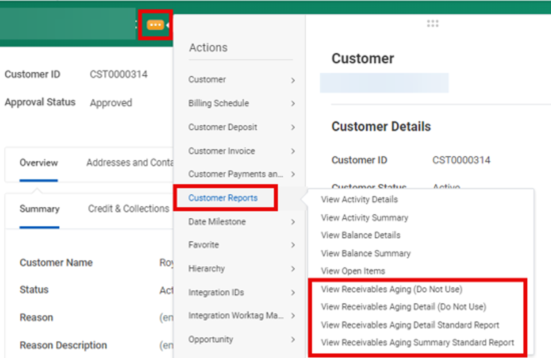Open View Balance Summary report
Image resolution: width=551 pixels, height=358 pixels.
(x=366, y=253)
